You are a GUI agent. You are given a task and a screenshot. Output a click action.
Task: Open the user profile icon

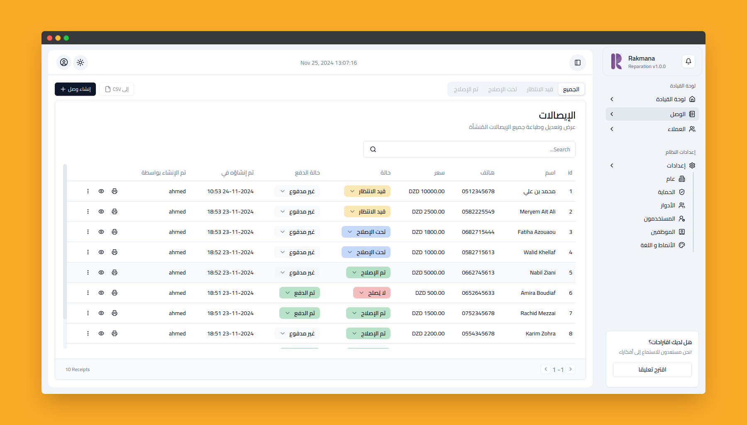click(64, 62)
